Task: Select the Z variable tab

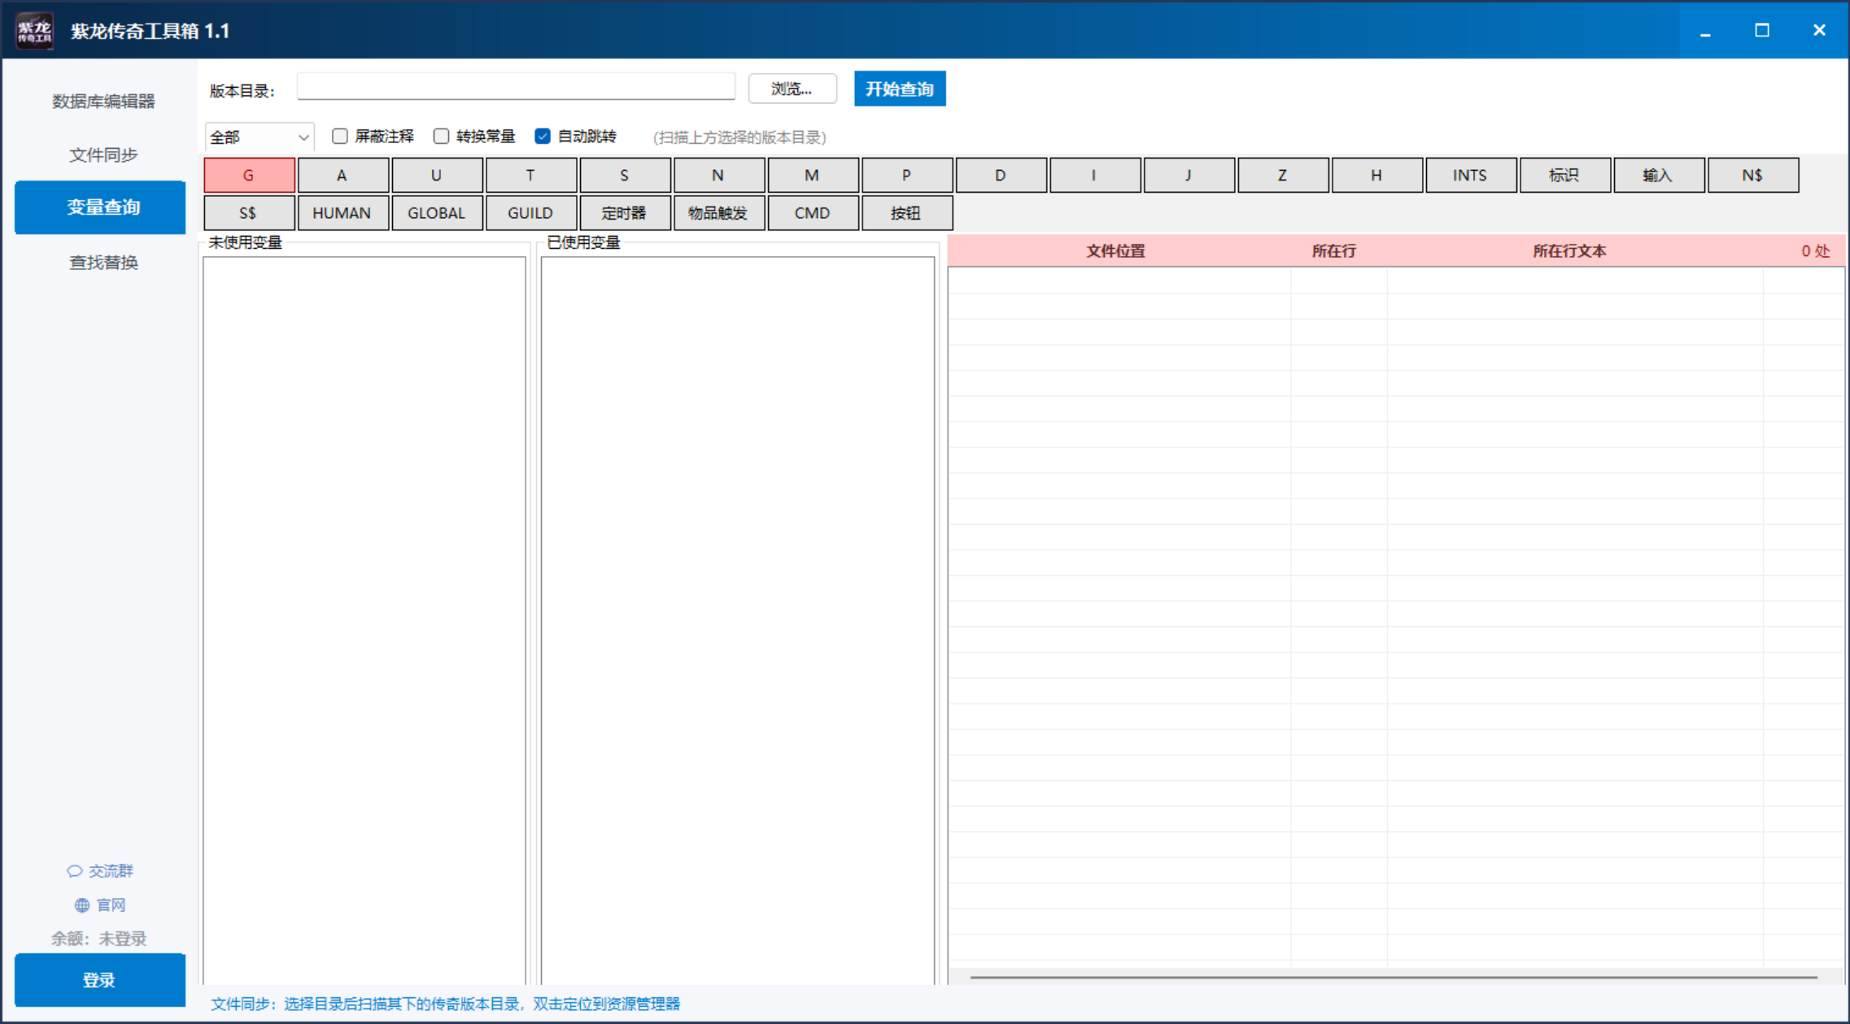Action: [x=1282, y=175]
